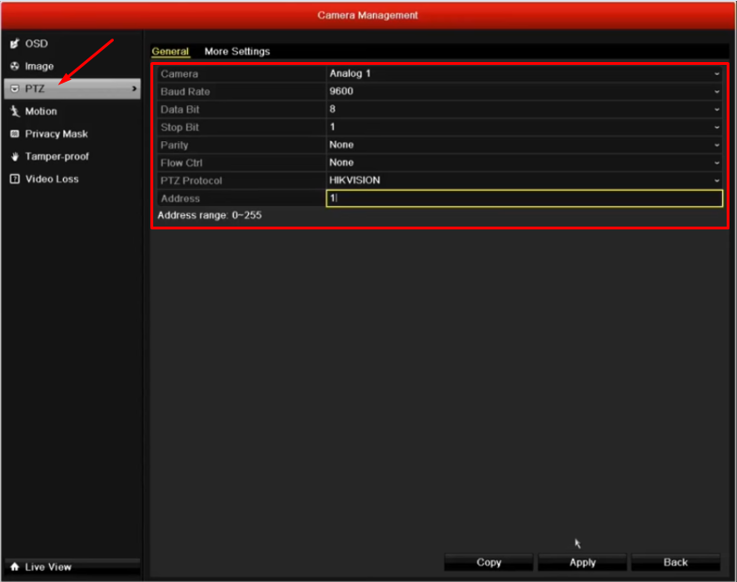The width and height of the screenshot is (737, 582).
Task: Click the Live View home icon
Action: (x=15, y=567)
